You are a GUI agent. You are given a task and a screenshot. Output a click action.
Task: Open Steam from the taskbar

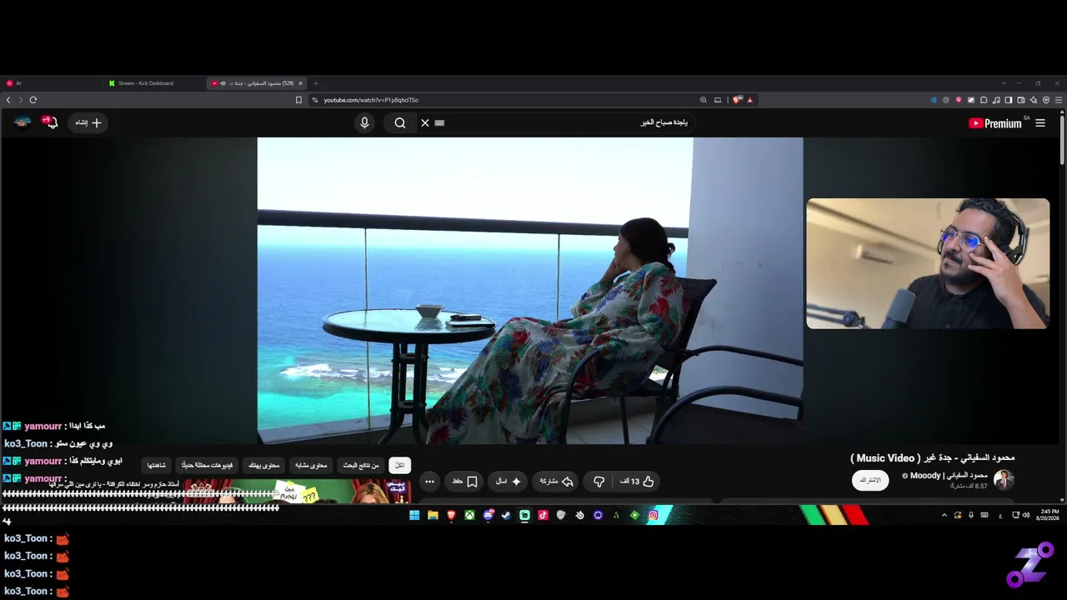click(506, 516)
